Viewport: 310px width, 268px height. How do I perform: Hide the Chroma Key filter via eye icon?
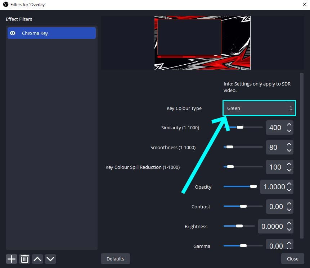click(x=13, y=33)
